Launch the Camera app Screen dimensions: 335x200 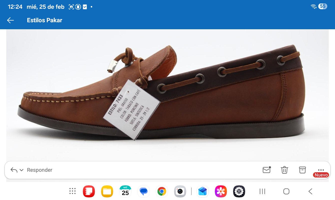[x=180, y=191]
